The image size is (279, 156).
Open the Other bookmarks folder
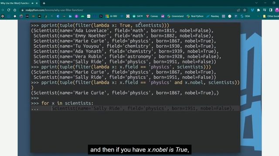coord(271,16)
